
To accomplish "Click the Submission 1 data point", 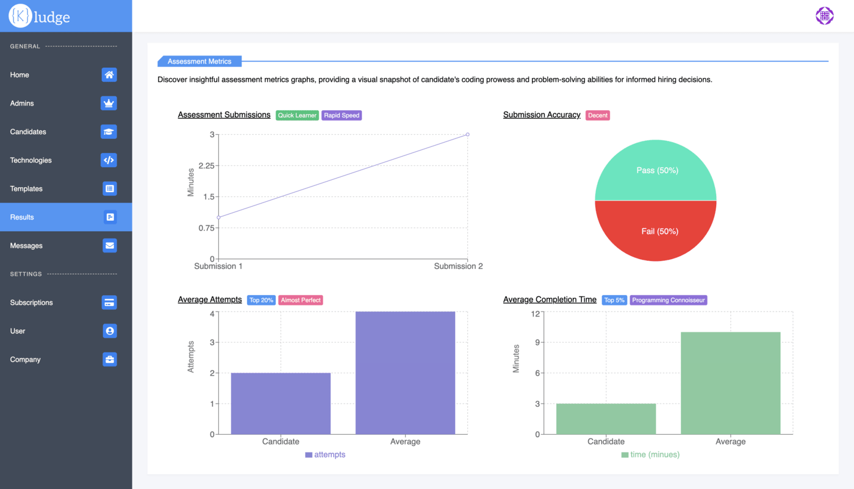I will pyautogui.click(x=219, y=217).
